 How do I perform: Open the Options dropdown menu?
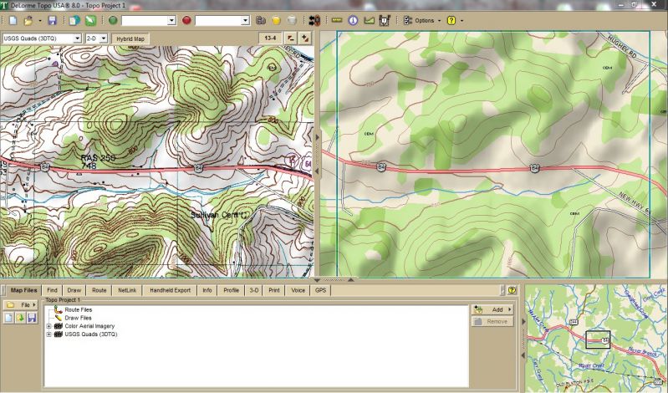tap(422, 20)
